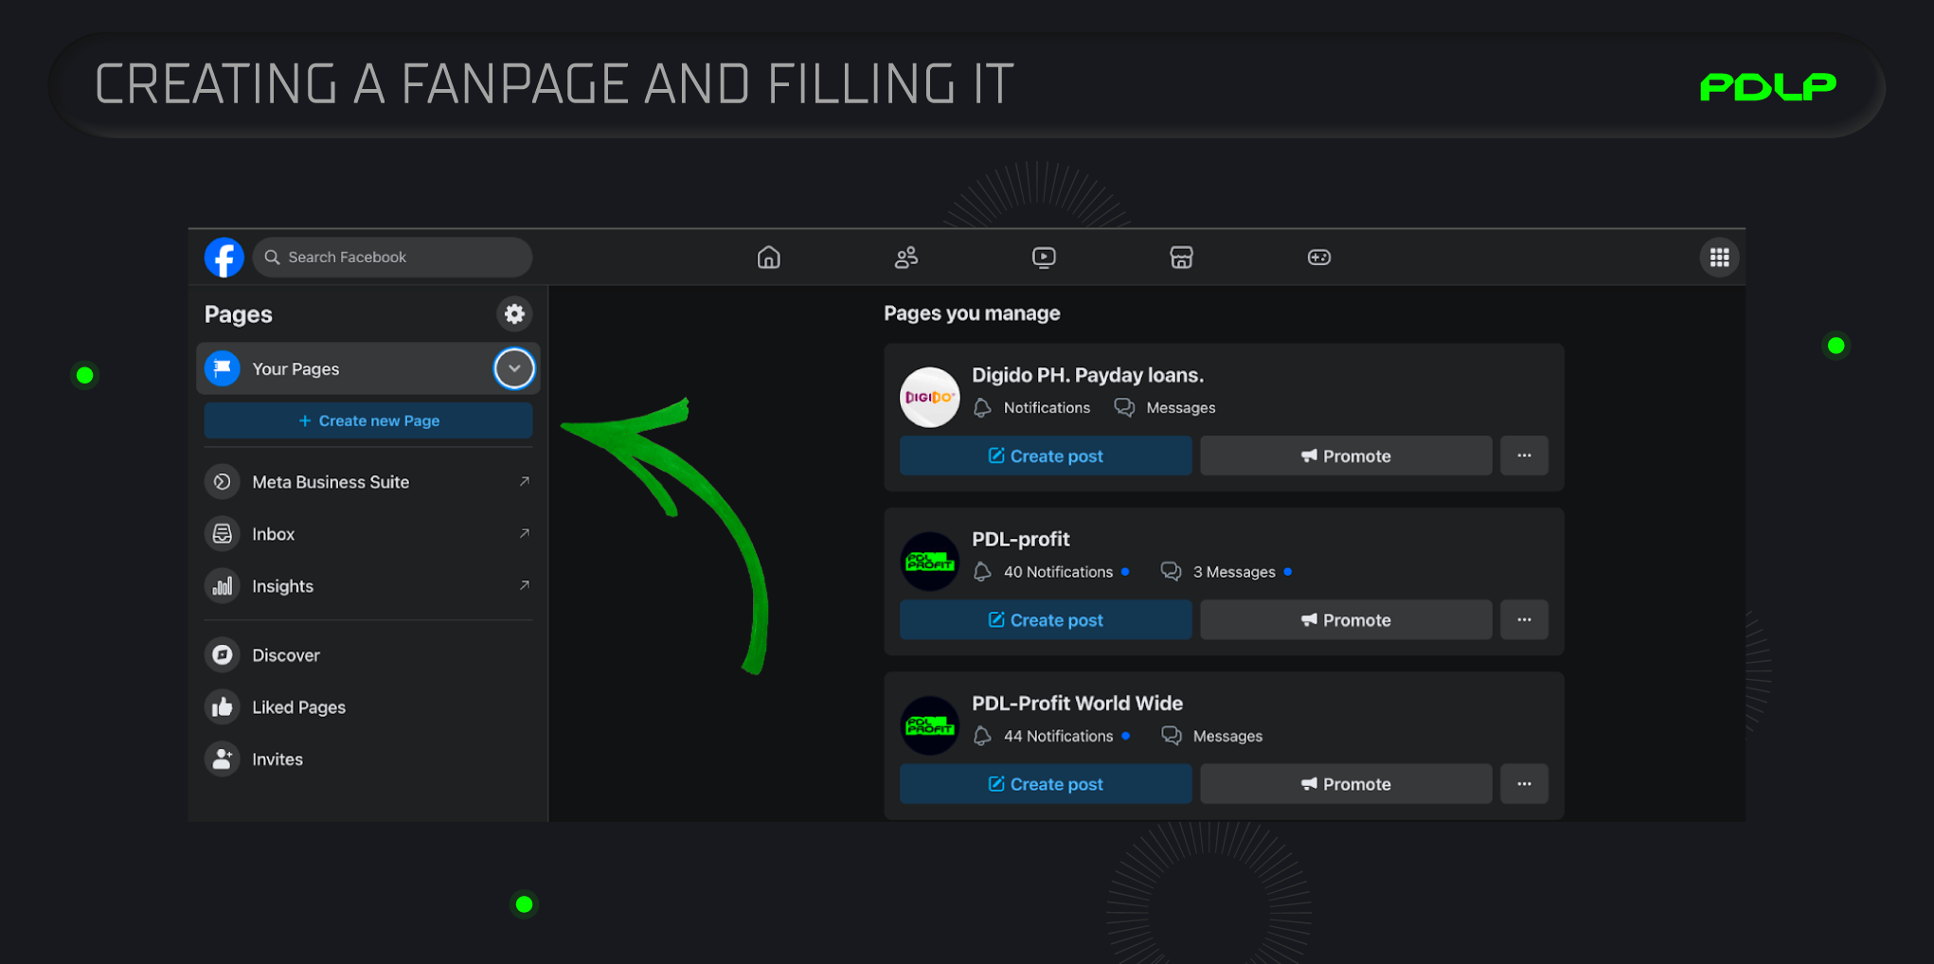The height and width of the screenshot is (964, 1934).
Task: Select Your Pages in sidebar
Action: 367,368
